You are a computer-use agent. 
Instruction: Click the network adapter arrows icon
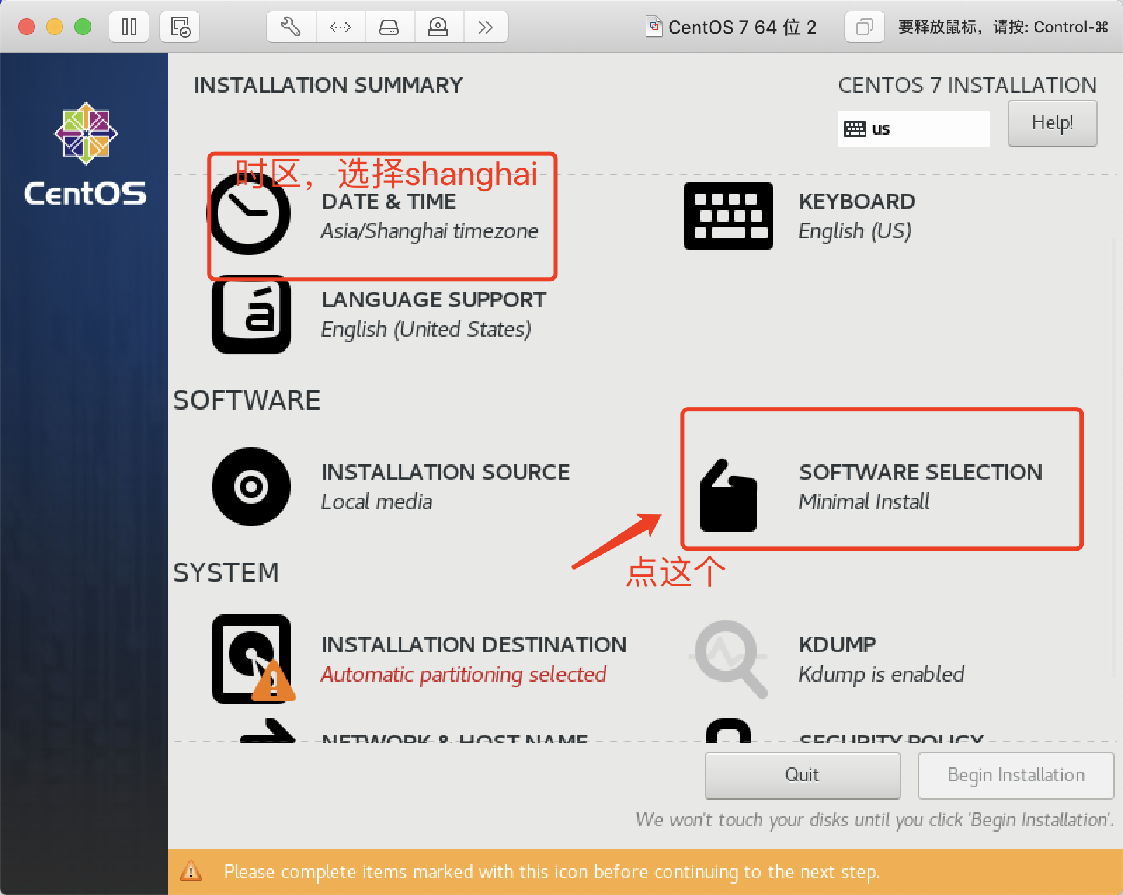pos(340,27)
